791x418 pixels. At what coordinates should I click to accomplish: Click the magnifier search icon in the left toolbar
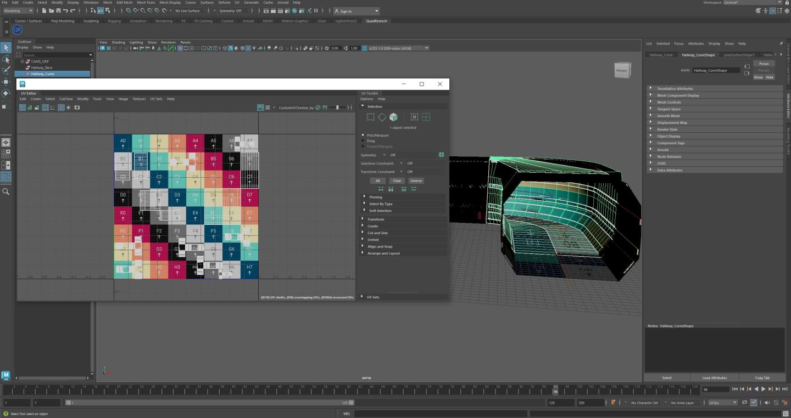6,191
